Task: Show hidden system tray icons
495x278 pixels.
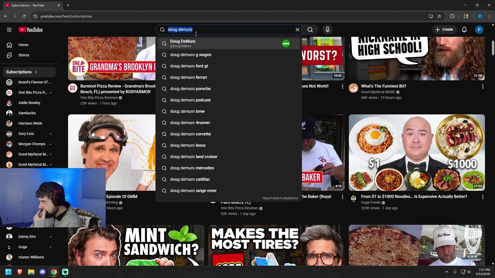Action: [447, 272]
